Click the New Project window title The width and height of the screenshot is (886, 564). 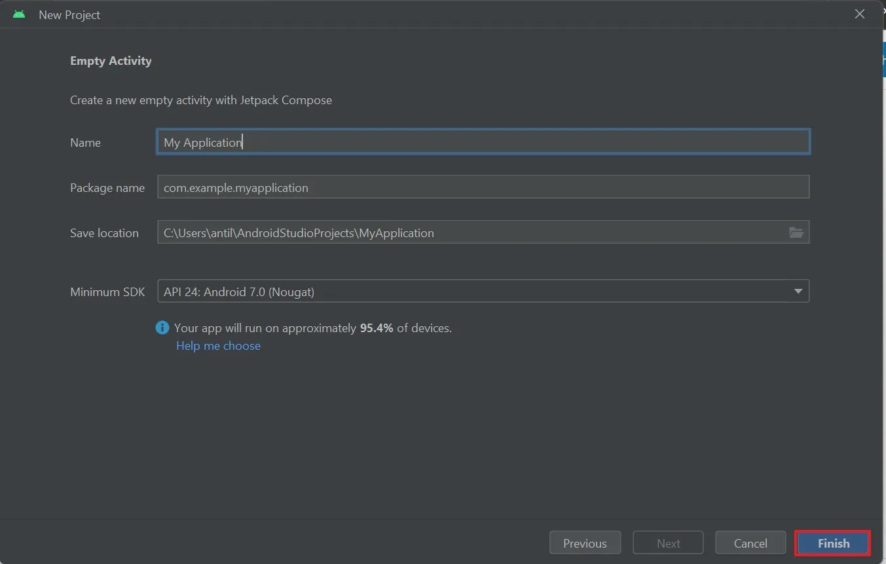(x=69, y=14)
